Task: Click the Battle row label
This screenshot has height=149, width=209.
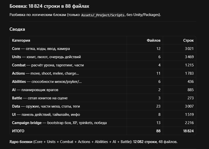Action: tap(40, 98)
